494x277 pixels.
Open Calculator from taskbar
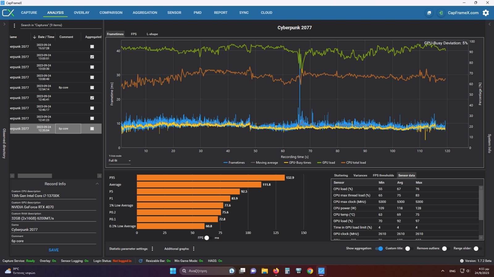coord(287,271)
